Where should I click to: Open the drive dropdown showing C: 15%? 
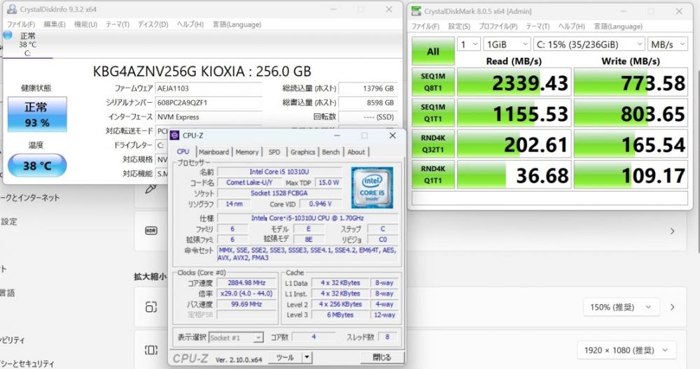coord(589,44)
